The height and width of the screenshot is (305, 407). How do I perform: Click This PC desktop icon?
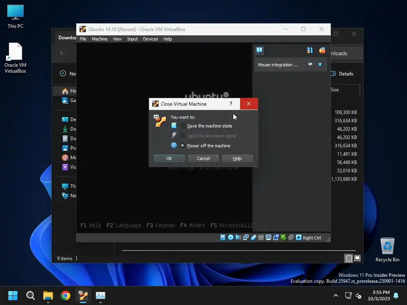tap(16, 17)
